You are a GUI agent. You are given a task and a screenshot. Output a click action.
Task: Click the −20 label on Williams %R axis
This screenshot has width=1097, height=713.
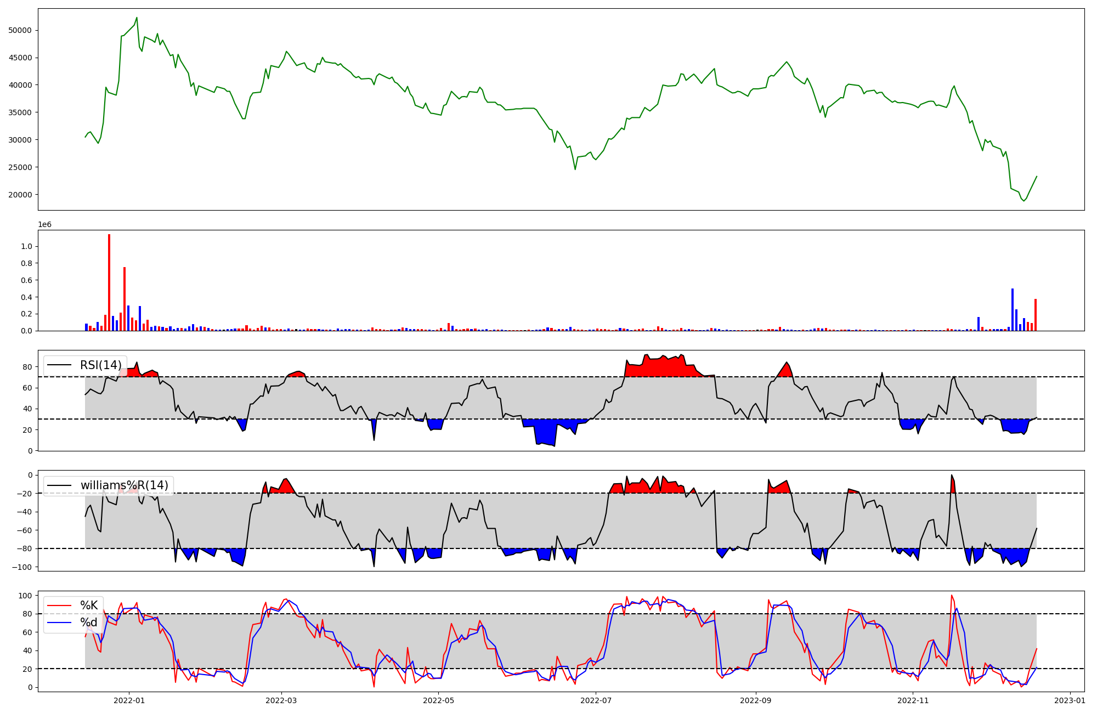pyautogui.click(x=24, y=494)
